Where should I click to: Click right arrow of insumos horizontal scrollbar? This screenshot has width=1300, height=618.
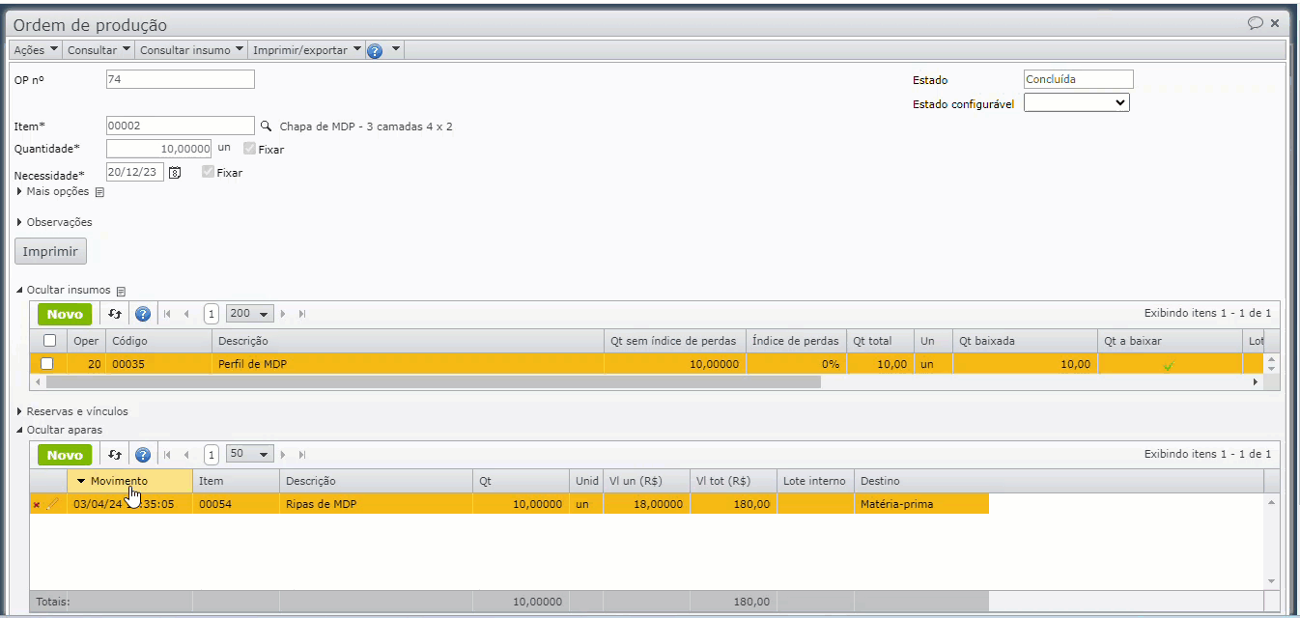(x=1256, y=382)
